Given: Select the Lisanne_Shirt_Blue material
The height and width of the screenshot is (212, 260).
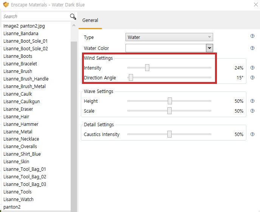Looking at the screenshot, I should [x=22, y=154].
